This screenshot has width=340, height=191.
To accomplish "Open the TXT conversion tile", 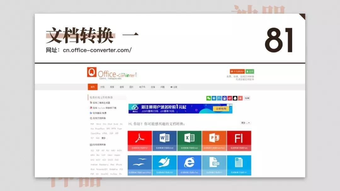I will click(x=239, y=165).
